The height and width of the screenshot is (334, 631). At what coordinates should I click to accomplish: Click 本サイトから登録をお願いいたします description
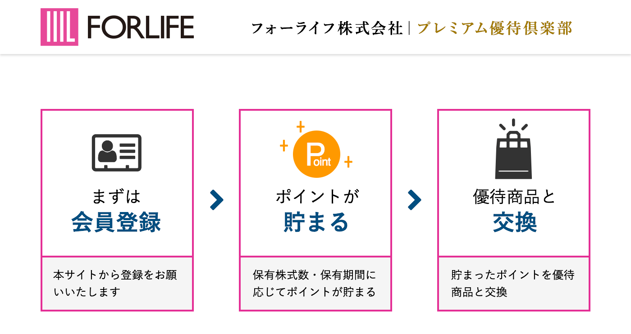click(117, 284)
